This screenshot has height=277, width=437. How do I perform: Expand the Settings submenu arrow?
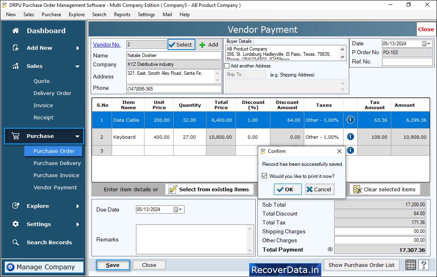[x=78, y=224]
